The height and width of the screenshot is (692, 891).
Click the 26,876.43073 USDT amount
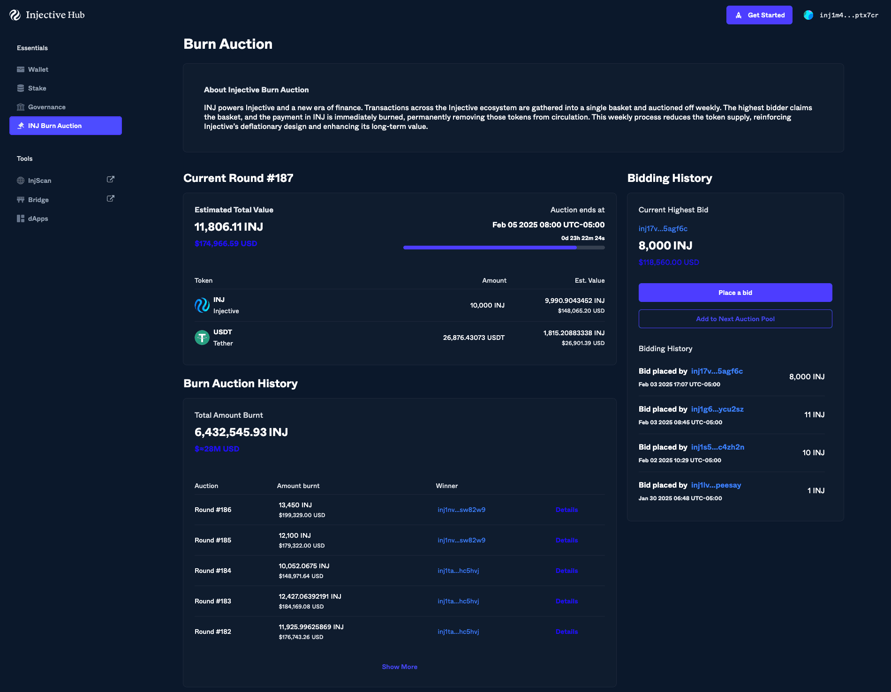click(474, 338)
